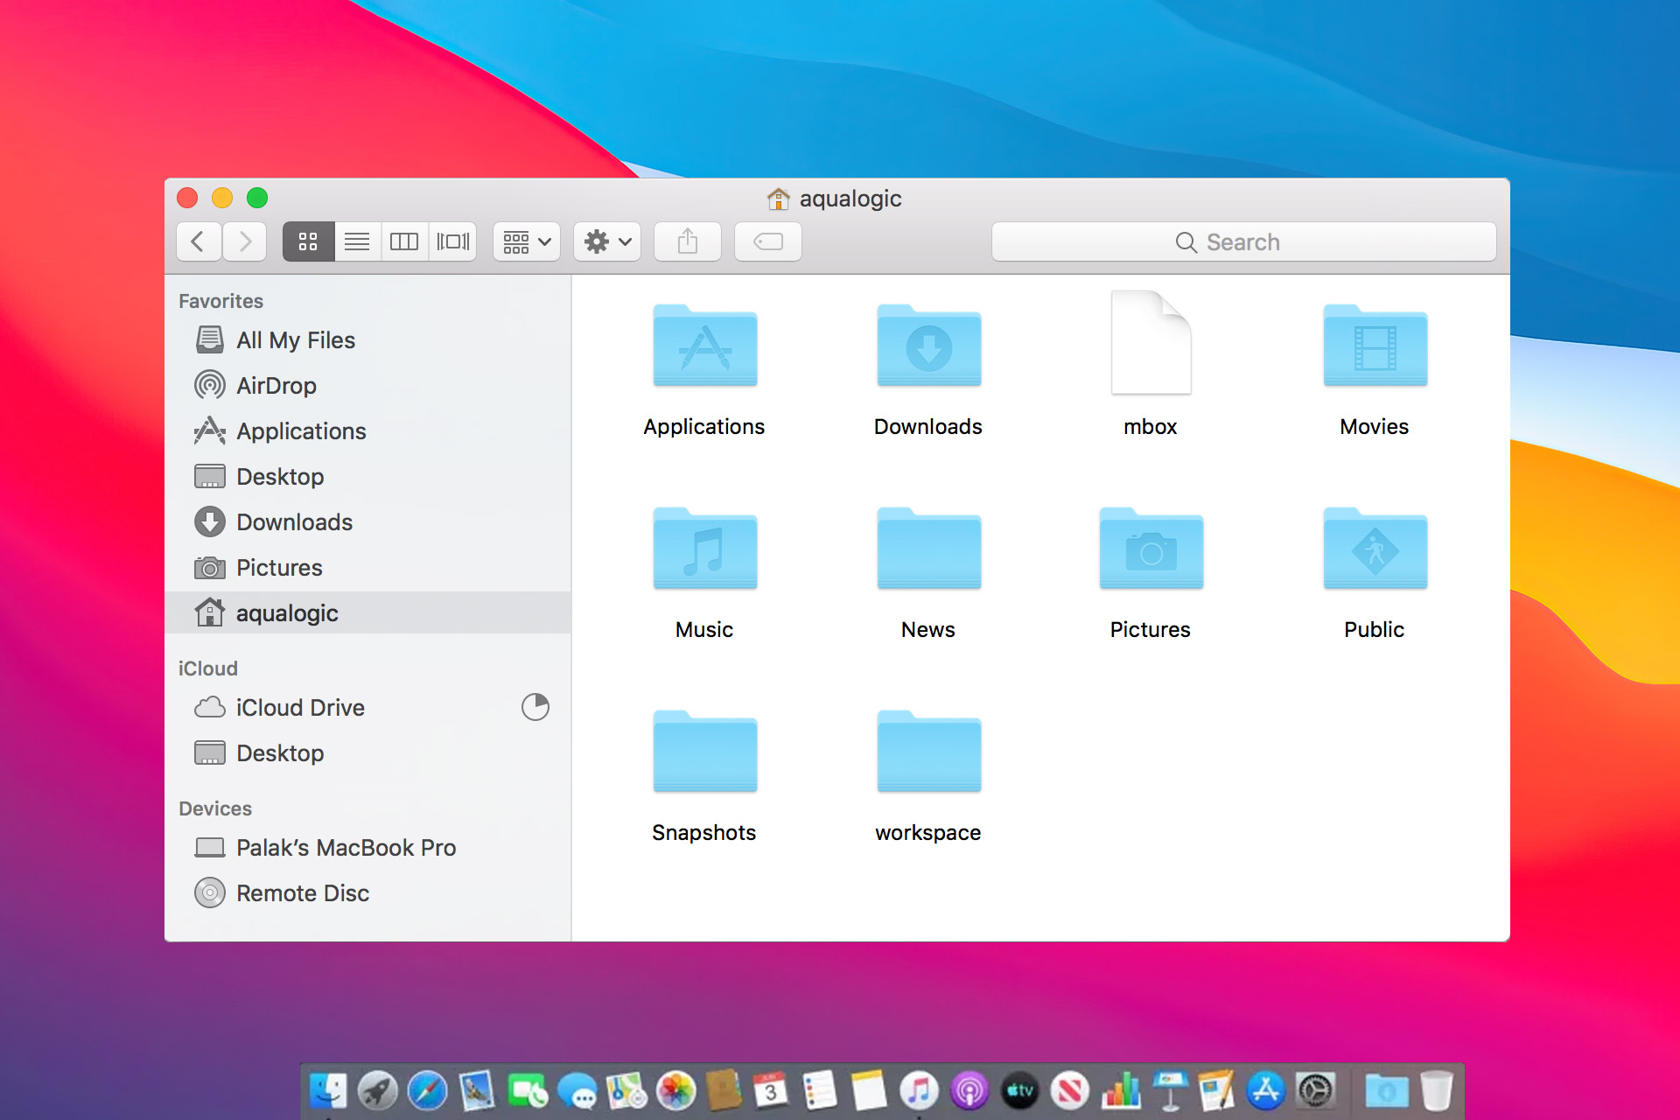Open the workspace folder
This screenshot has height=1120, width=1680.
tap(927, 770)
